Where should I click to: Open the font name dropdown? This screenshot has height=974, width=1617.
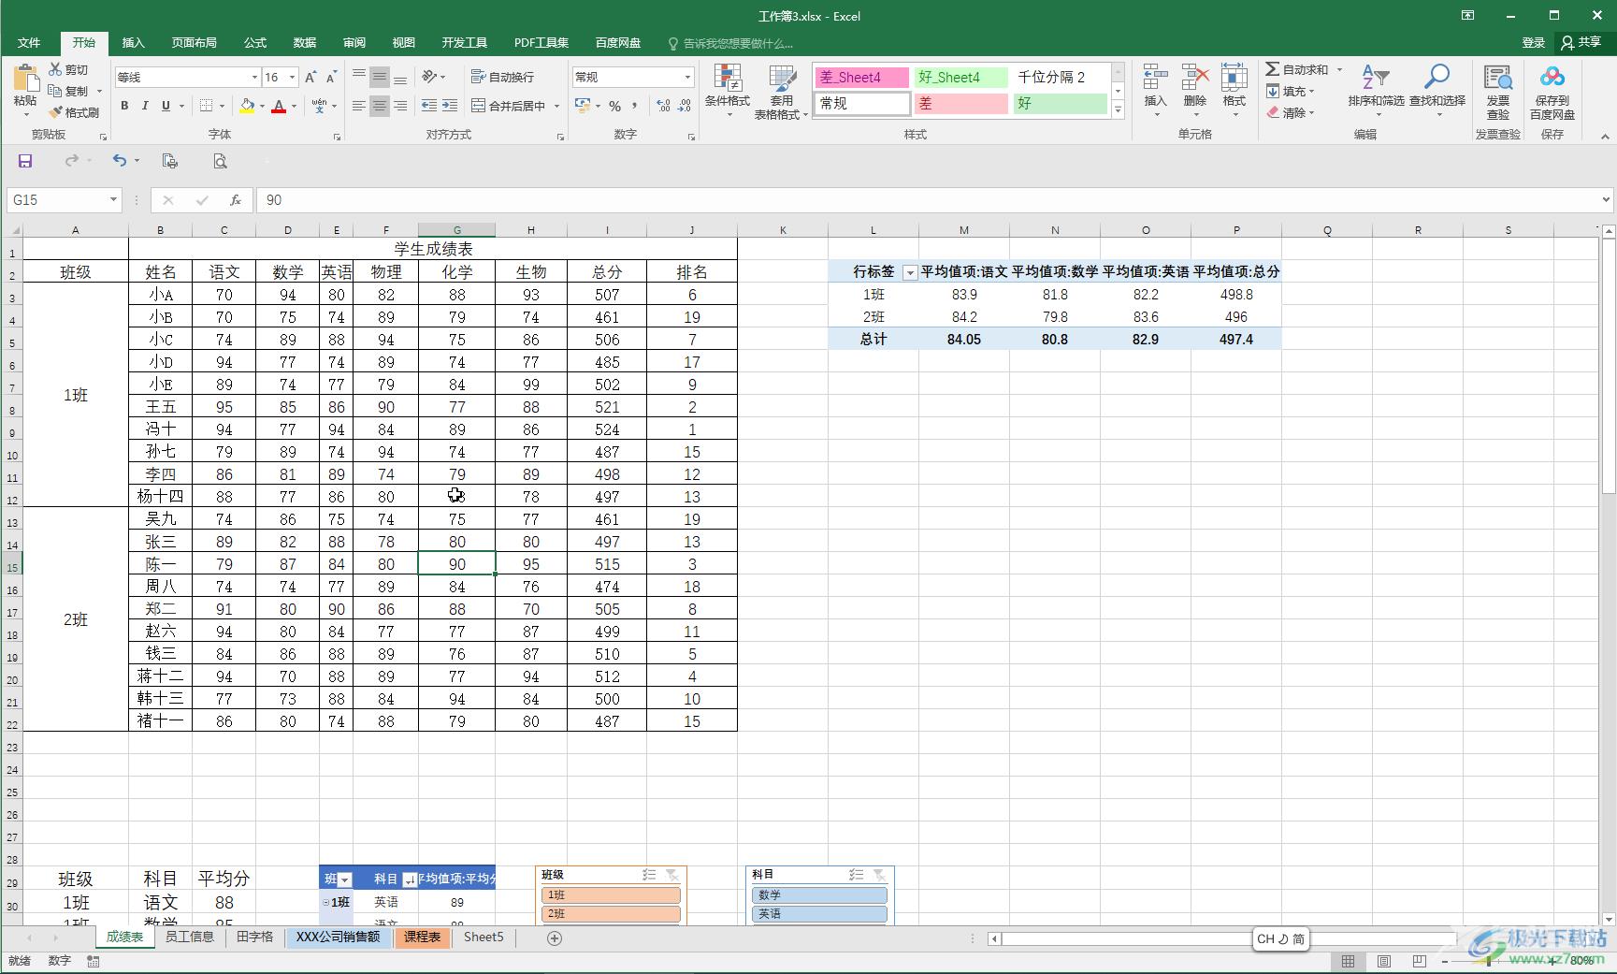tap(253, 78)
